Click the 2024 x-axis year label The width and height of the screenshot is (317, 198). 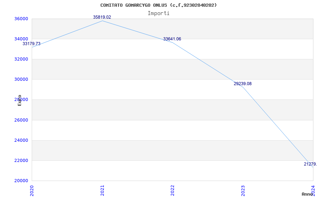(x=313, y=190)
